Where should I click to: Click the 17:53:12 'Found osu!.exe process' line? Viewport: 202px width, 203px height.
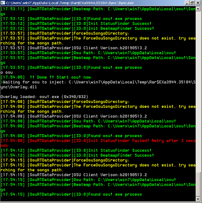tap(71, 19)
